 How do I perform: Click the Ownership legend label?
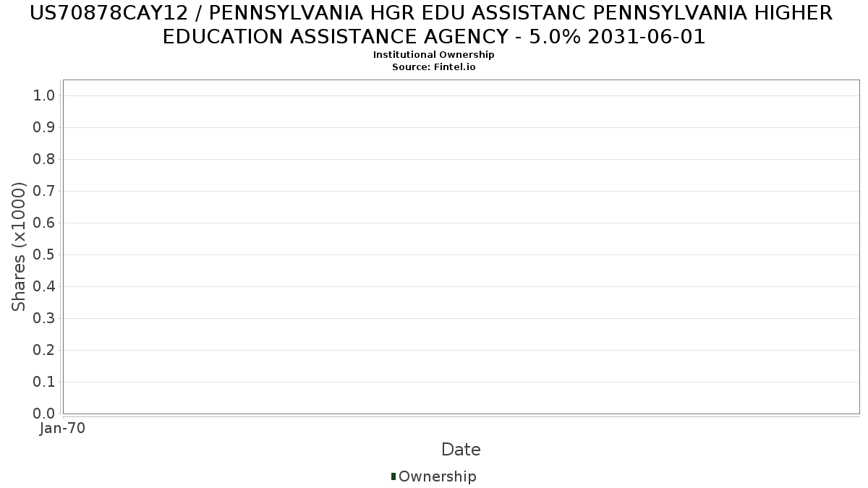(x=438, y=476)
